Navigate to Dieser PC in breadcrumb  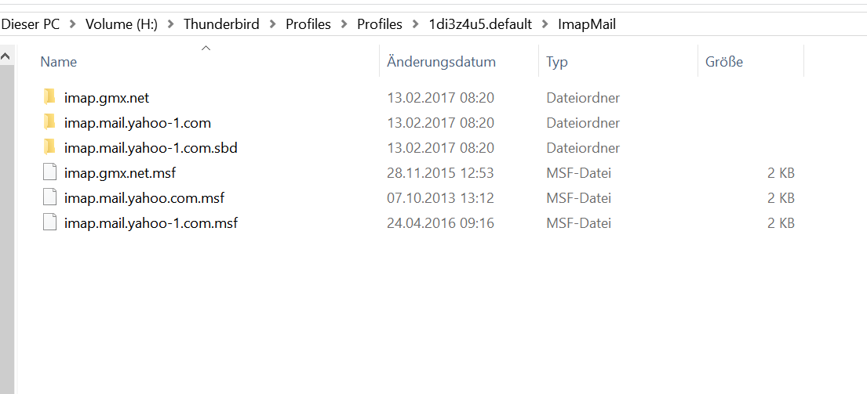pyautogui.click(x=31, y=24)
